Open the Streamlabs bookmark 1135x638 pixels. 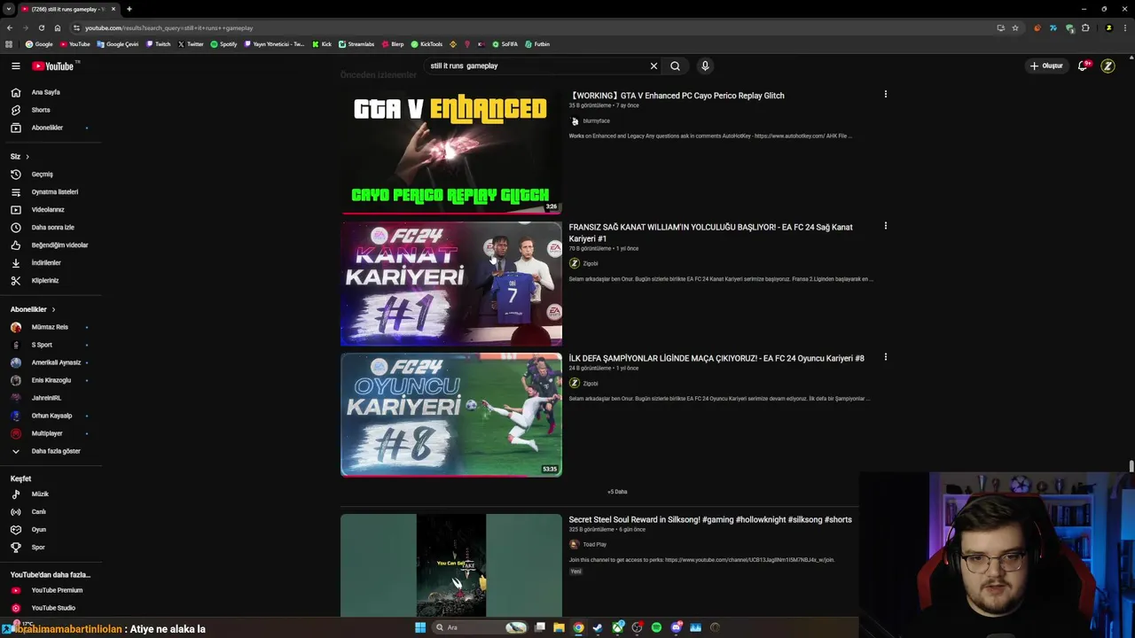click(x=356, y=44)
